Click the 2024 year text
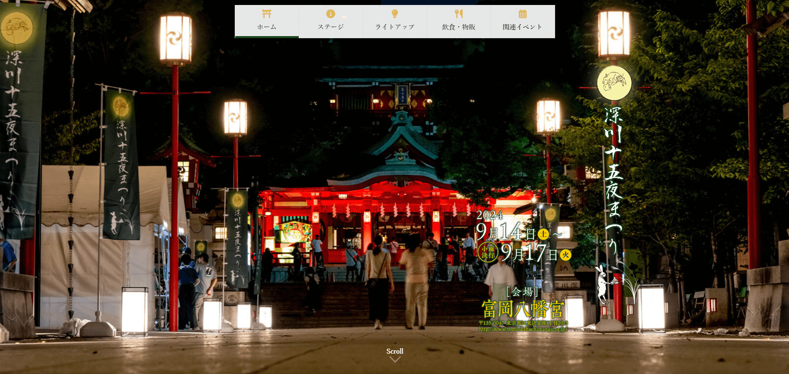Screen dimensions: 789x374 489,215
